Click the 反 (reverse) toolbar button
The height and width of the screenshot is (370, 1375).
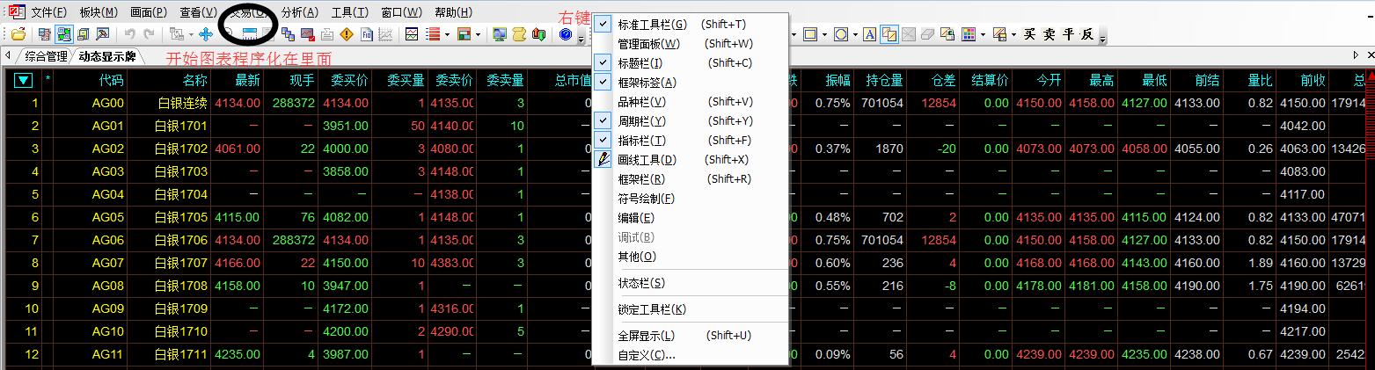pyautogui.click(x=1087, y=34)
